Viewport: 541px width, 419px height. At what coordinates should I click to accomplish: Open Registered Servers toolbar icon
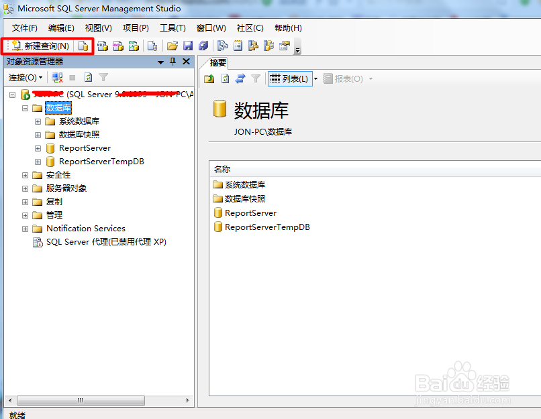click(223, 46)
